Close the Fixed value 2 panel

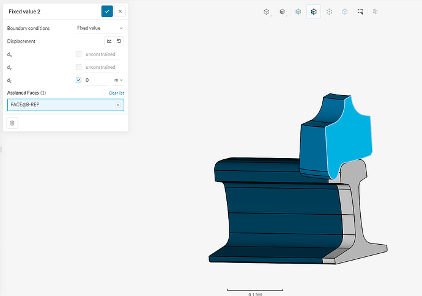(x=120, y=11)
